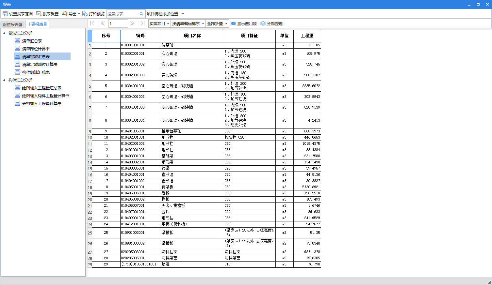Click the 过梁 item name cell
The height and width of the screenshot is (285, 492).
coord(192,169)
